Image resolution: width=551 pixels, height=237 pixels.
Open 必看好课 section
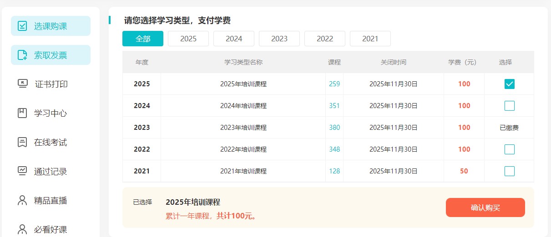pos(51,229)
